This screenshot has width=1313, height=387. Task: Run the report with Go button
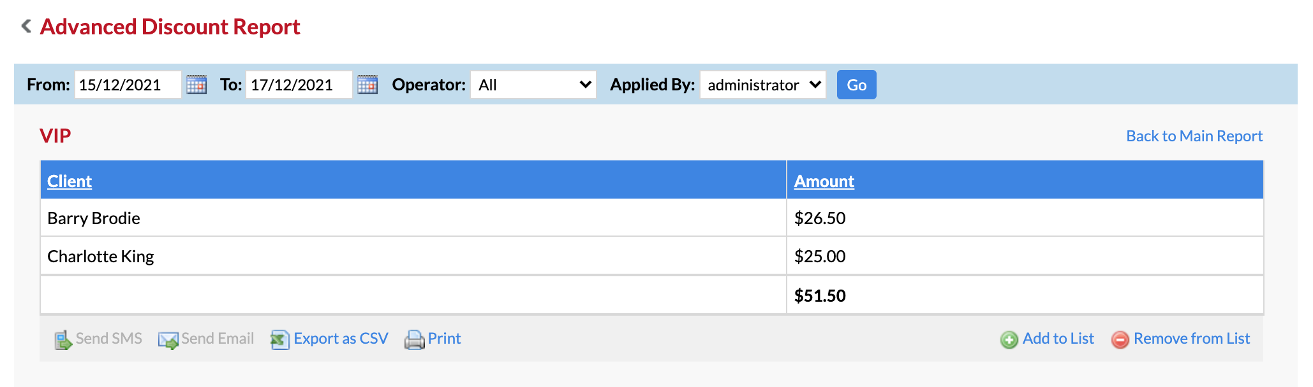coord(857,85)
